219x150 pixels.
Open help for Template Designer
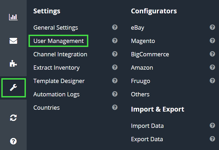[x=115, y=81]
